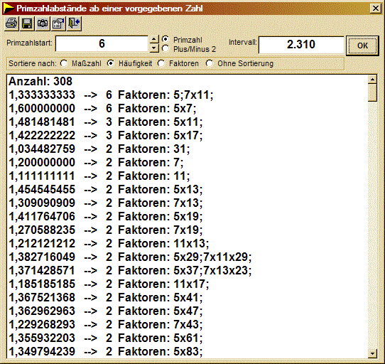Click the OK button
The image size is (385, 364).
(x=362, y=45)
